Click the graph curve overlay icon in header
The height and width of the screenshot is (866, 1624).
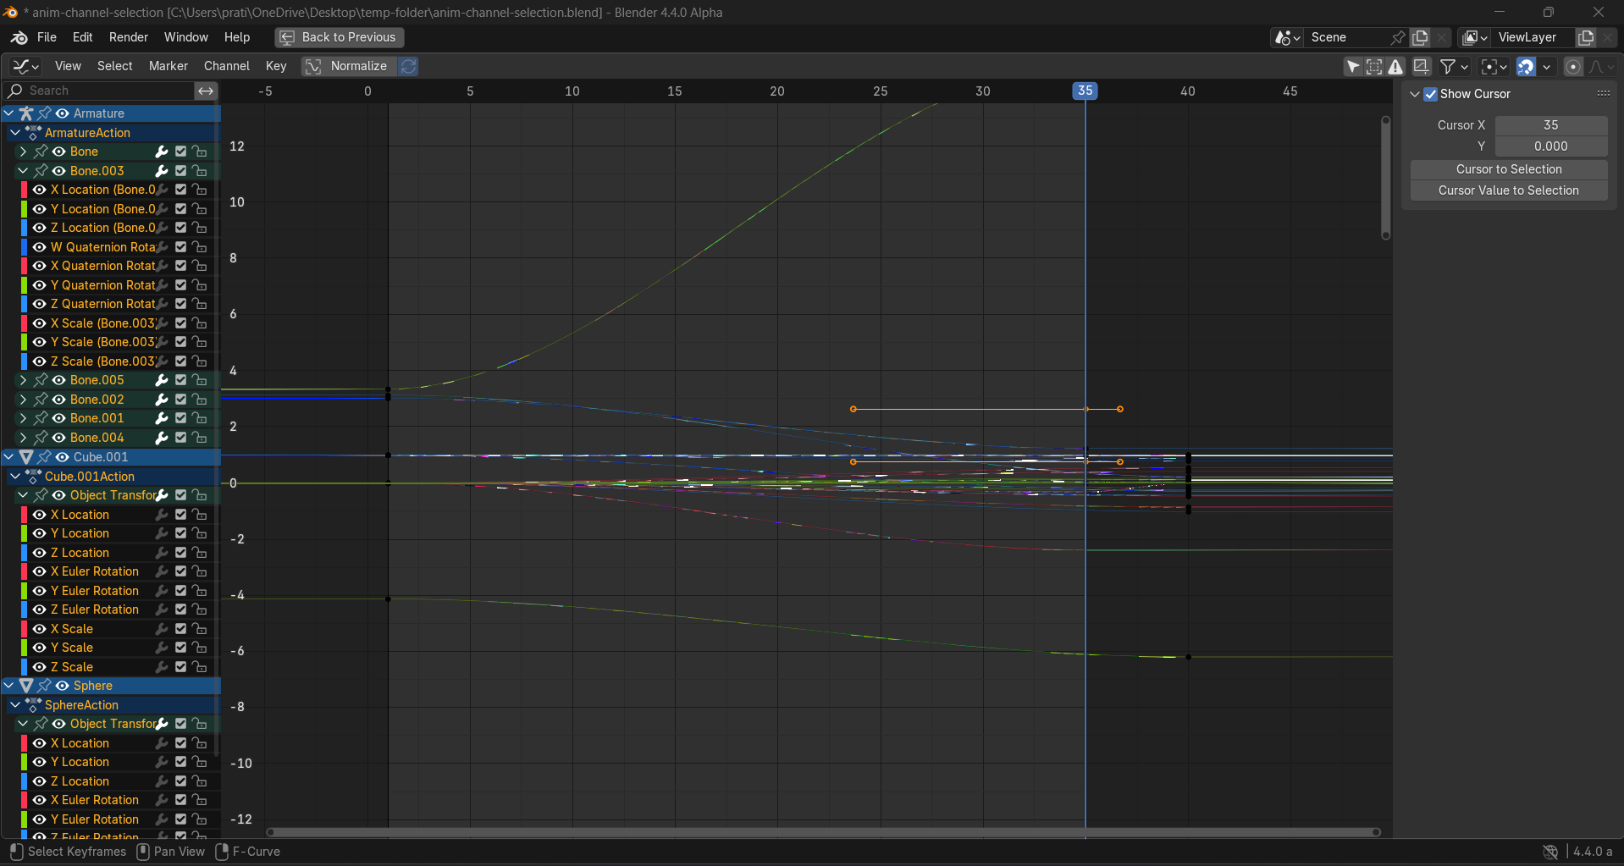(x=1422, y=66)
